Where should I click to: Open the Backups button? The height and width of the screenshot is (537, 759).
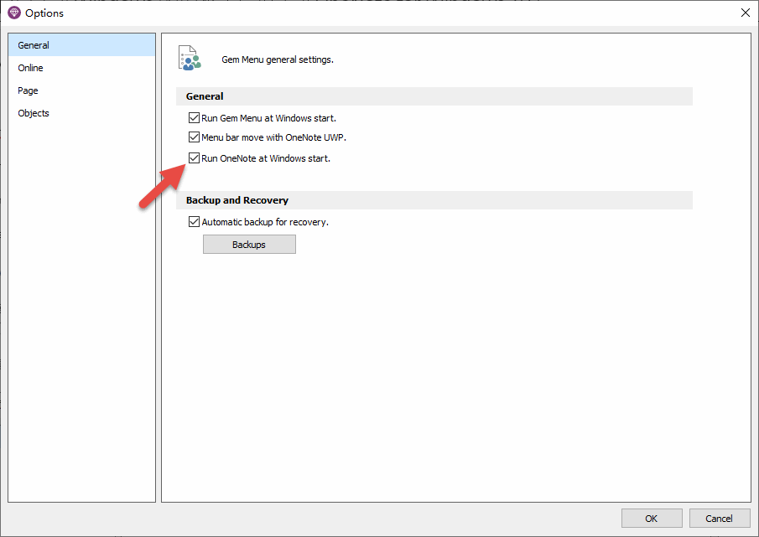(x=249, y=244)
